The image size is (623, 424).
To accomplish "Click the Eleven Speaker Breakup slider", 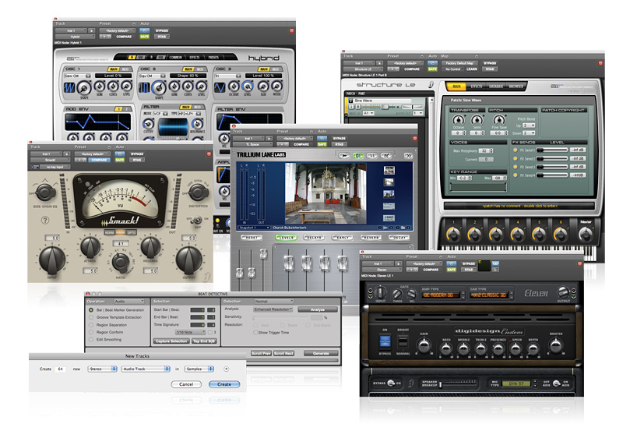I will coord(458,384).
